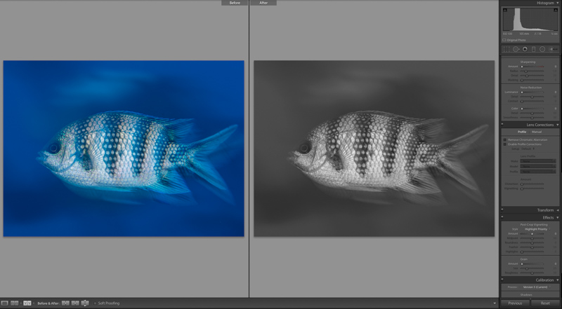Switch to the Manual lens corrections tab
The width and height of the screenshot is (562, 309).
(x=537, y=132)
